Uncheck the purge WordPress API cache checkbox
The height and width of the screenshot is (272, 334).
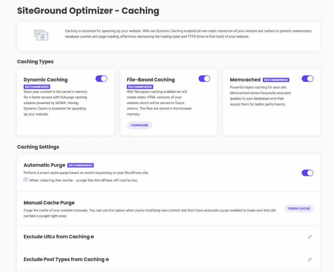26,180
